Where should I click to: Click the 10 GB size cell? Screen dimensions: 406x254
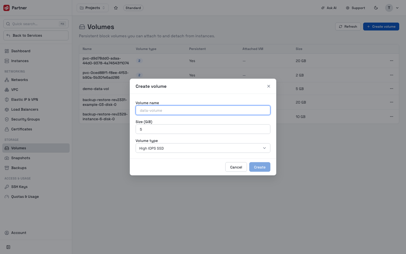pos(301,117)
